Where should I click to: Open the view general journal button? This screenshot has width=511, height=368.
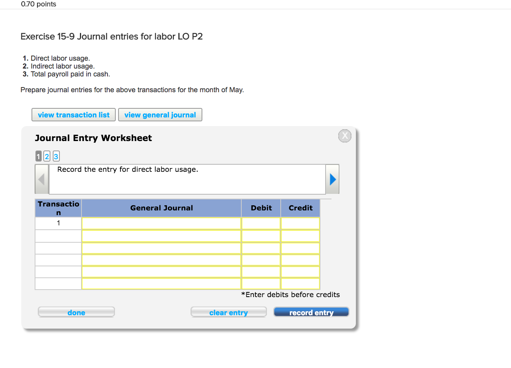160,115
